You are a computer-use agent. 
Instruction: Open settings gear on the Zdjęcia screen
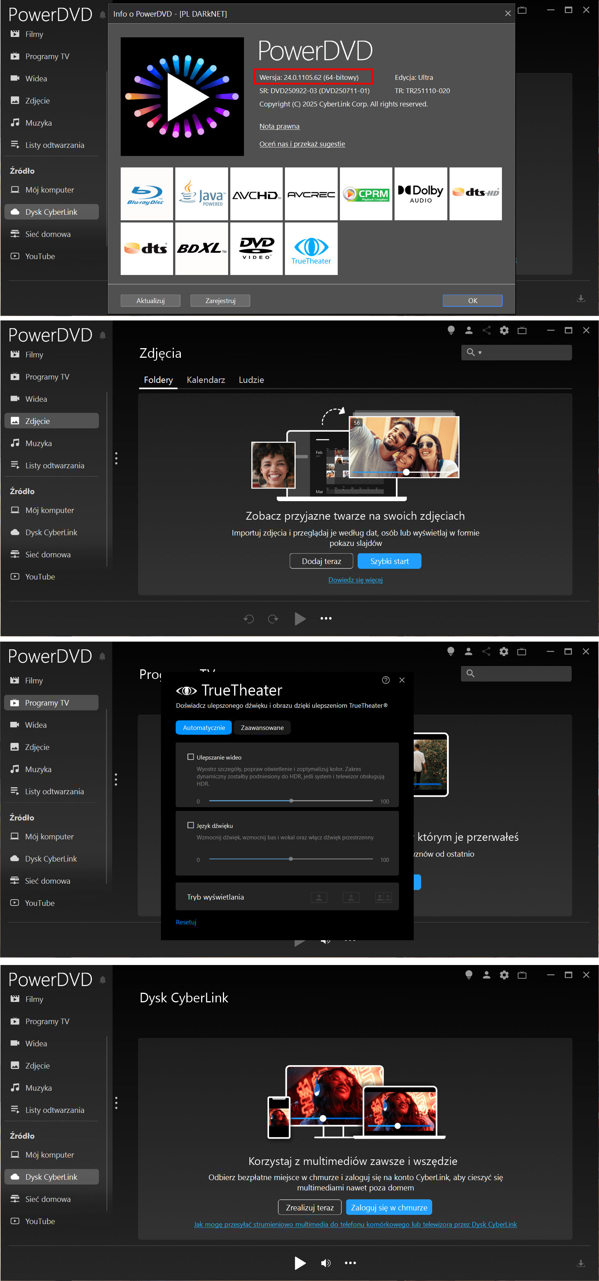point(504,330)
